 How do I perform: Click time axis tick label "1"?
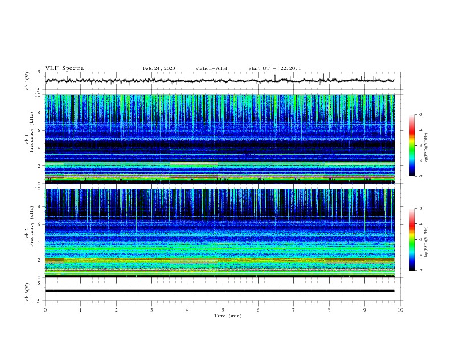(x=80, y=310)
